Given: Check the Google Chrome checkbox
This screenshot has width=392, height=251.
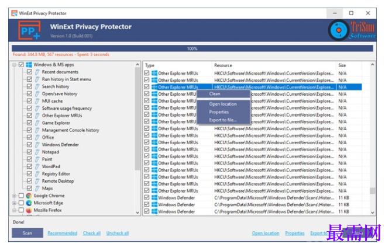Looking at the screenshot, I should pos(21,196).
